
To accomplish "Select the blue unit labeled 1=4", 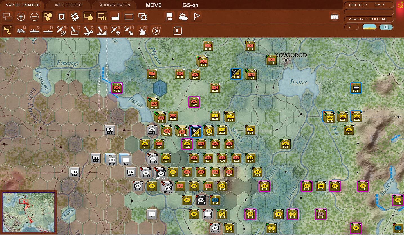I will pos(215,200).
